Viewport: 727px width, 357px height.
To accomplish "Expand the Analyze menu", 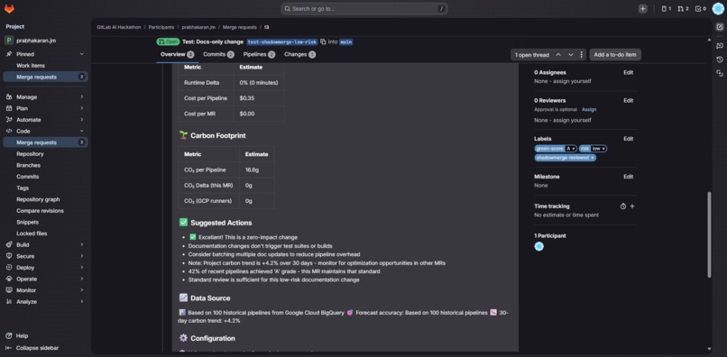I will pyautogui.click(x=44, y=301).
